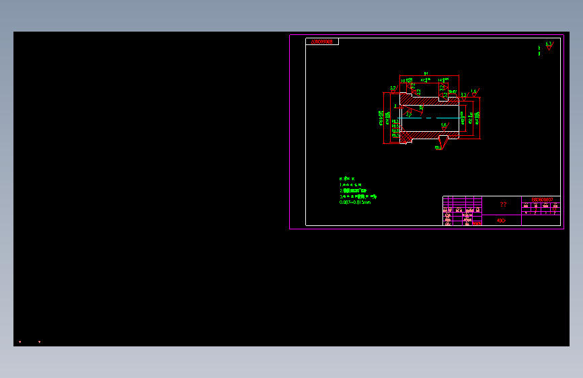583x378 pixels.
Task: Select the 0.007~0.015mm tolerance note
Action: point(354,202)
